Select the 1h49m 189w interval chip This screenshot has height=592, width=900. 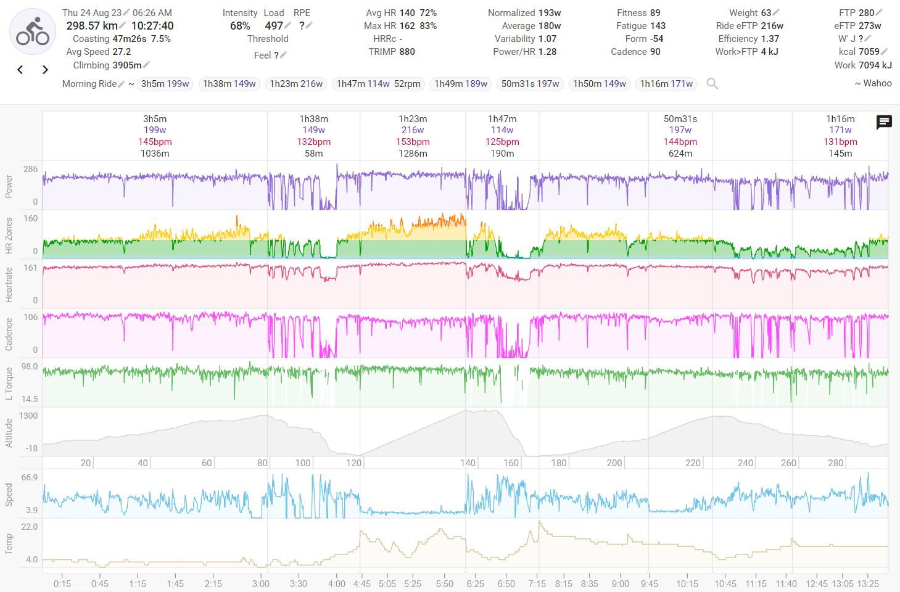click(461, 84)
